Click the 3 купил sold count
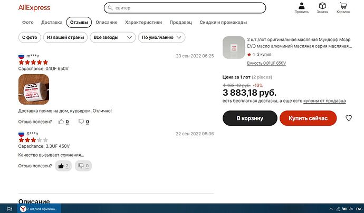364x213 pixels. 264,54
